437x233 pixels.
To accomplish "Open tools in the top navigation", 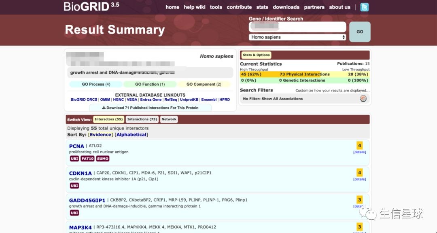I will click(216, 7).
